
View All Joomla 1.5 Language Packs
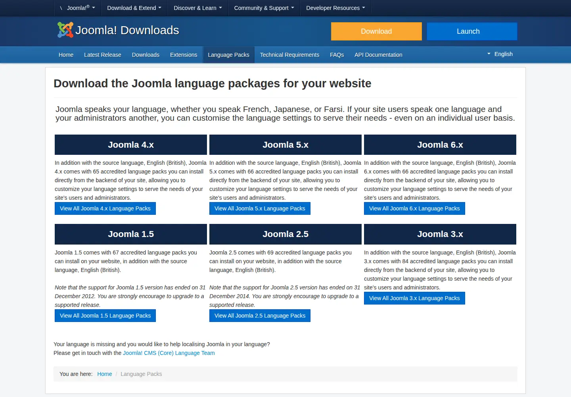tap(105, 316)
